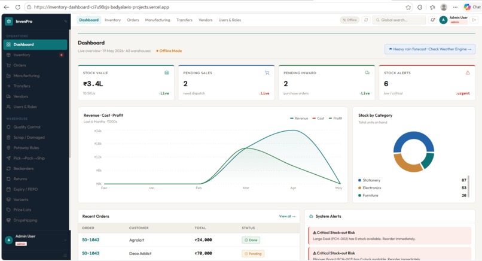The width and height of the screenshot is (482, 261).
Task: Click the Stock Value card warehouse icon
Action: click(167, 73)
